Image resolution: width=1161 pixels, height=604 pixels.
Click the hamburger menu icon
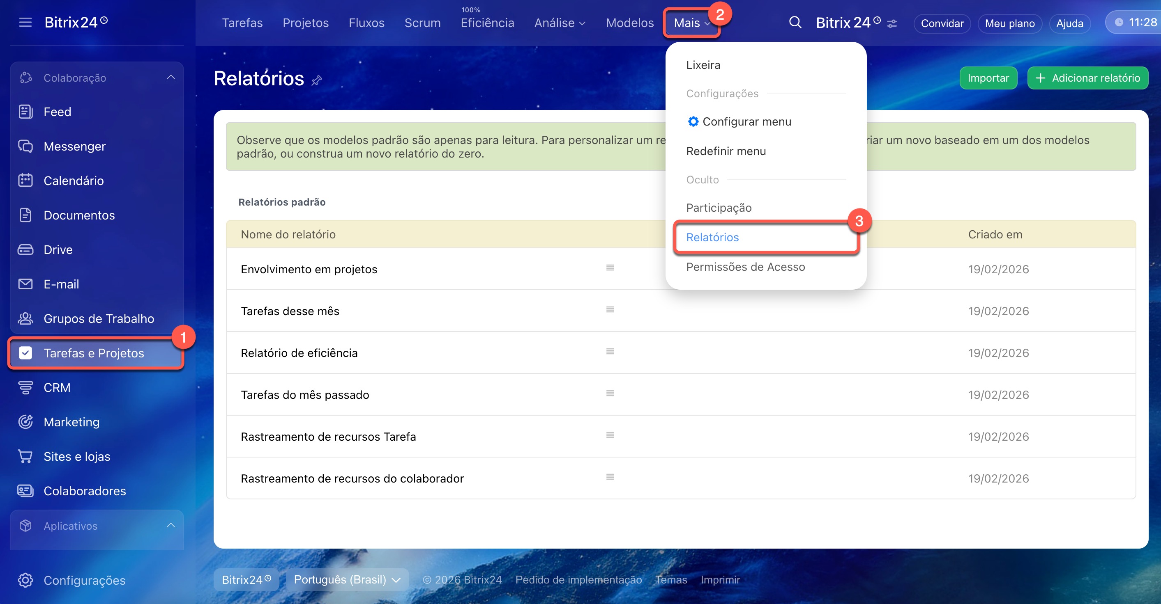point(25,22)
